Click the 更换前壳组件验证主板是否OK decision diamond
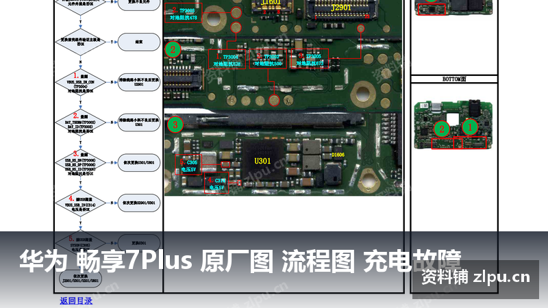The image size is (548, 308). point(80,42)
